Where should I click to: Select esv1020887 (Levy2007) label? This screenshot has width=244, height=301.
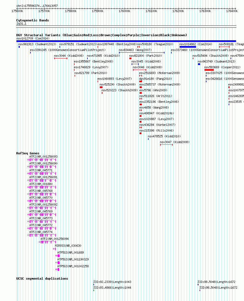157,119
